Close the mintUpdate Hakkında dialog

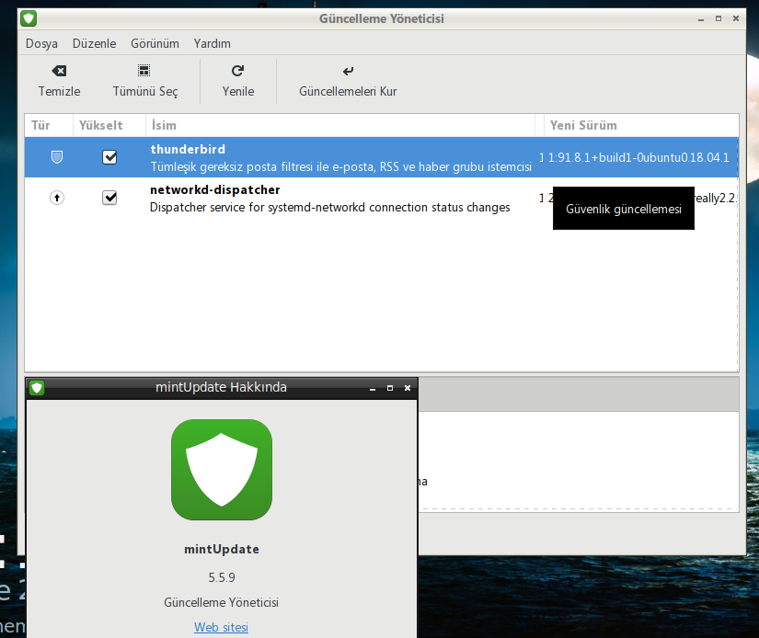coord(407,389)
